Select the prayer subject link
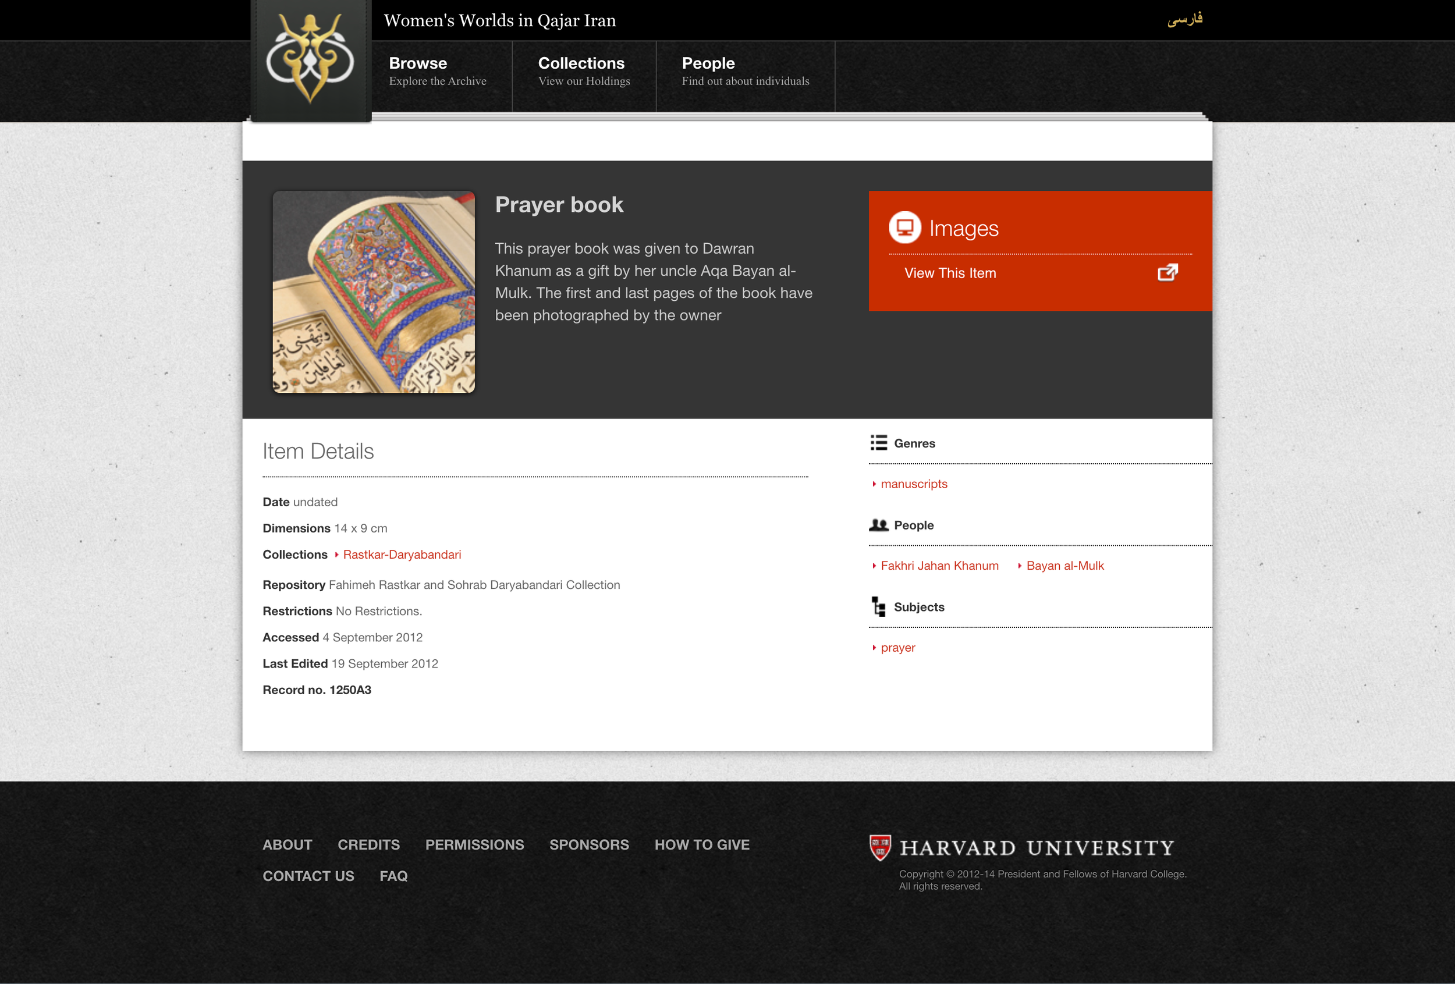The width and height of the screenshot is (1455, 984). [897, 648]
